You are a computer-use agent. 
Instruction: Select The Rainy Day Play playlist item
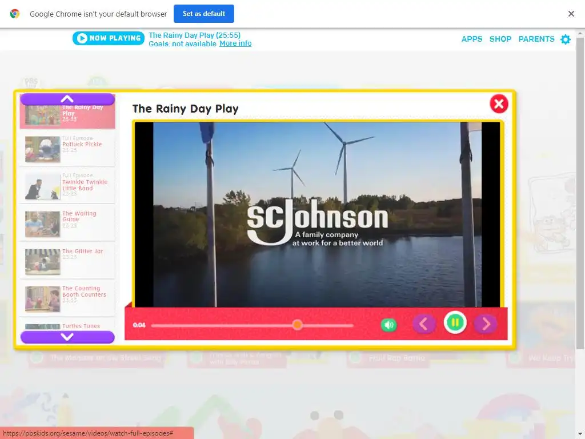click(67, 117)
